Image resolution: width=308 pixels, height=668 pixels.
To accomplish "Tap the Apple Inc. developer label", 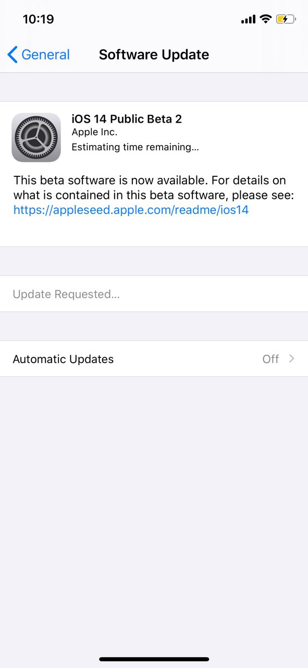I will [94, 133].
